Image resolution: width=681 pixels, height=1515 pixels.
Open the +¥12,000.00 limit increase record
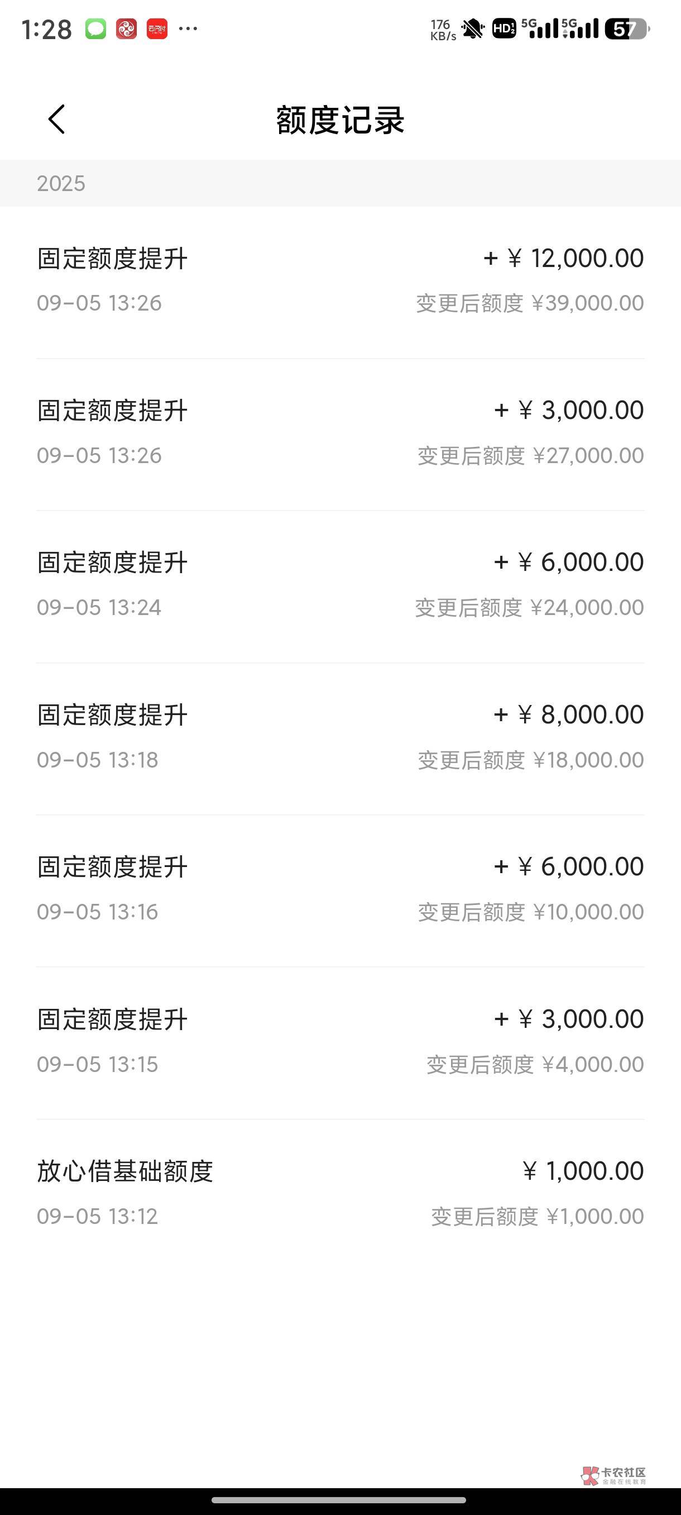click(x=340, y=280)
